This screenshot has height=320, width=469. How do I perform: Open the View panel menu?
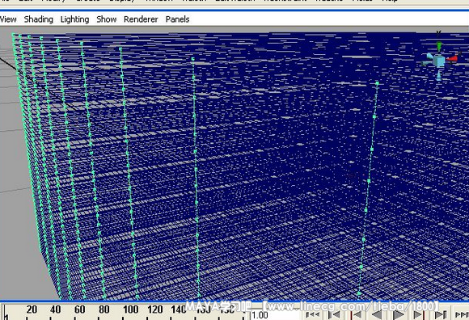(x=8, y=19)
